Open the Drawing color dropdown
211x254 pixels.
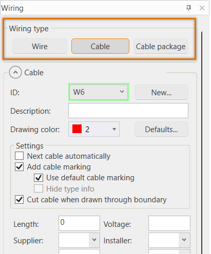(x=94, y=129)
